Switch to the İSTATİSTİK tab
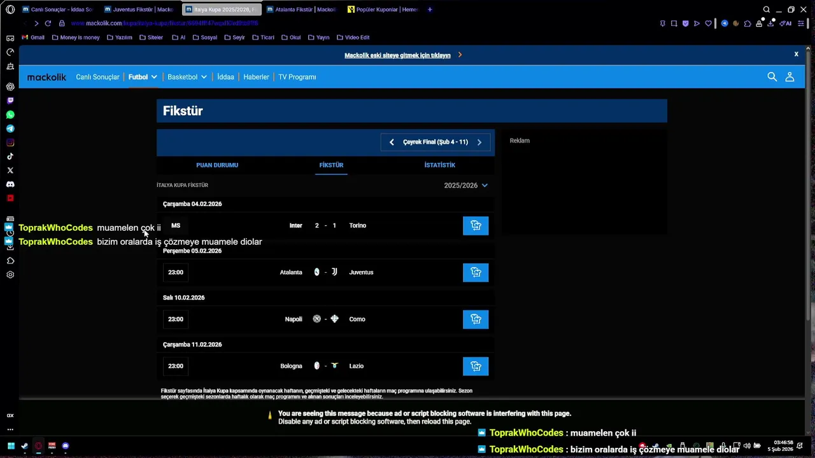Screen dimensions: 815x458 [x=440, y=165]
